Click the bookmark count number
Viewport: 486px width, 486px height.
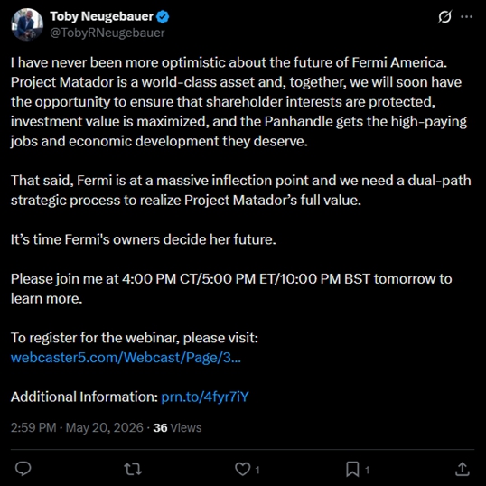pos(367,471)
